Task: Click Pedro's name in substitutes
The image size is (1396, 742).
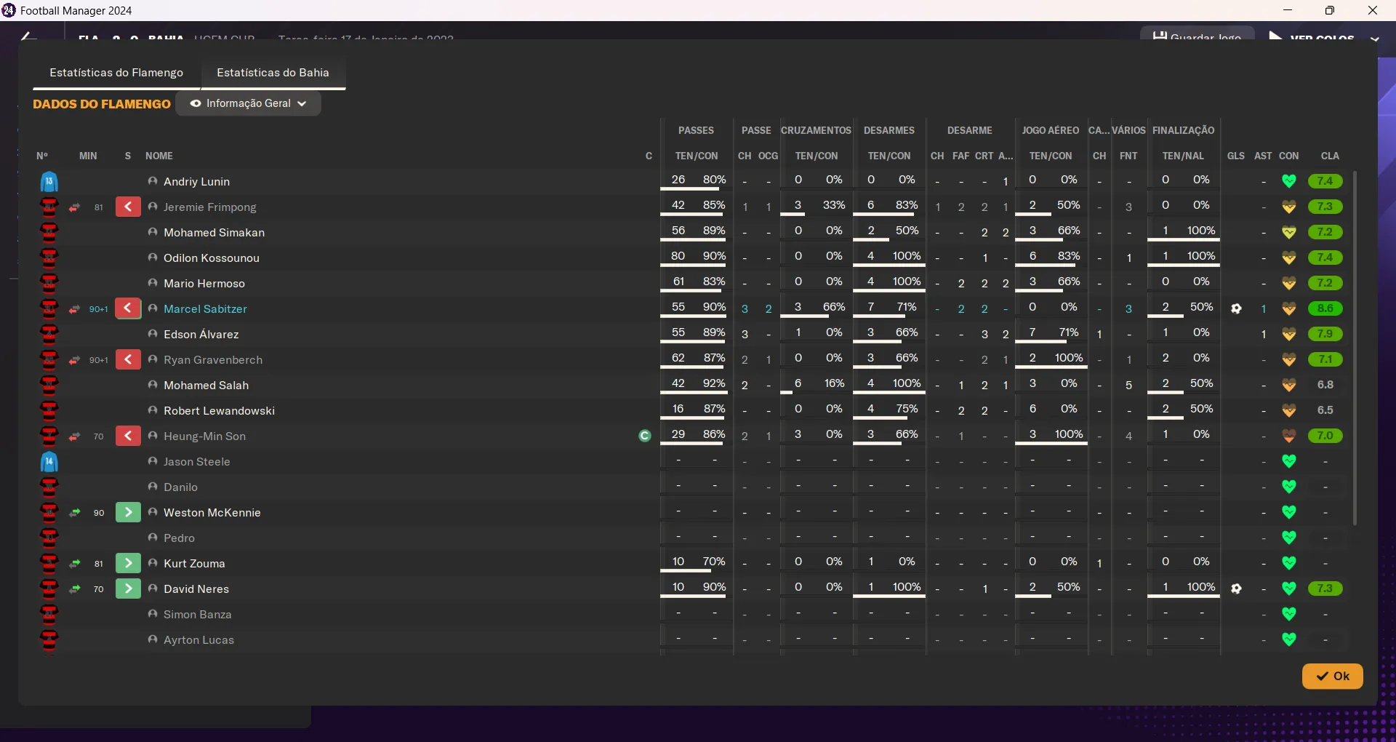Action: (x=179, y=538)
